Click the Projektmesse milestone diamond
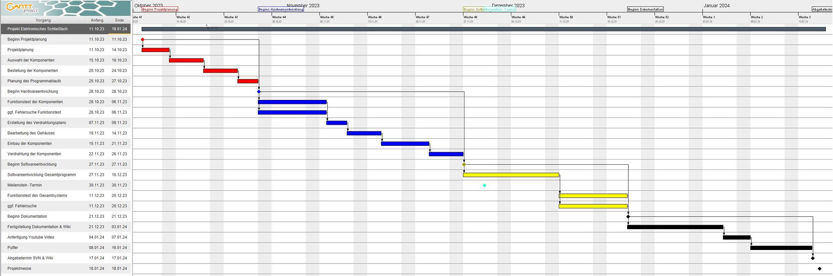 (819, 269)
